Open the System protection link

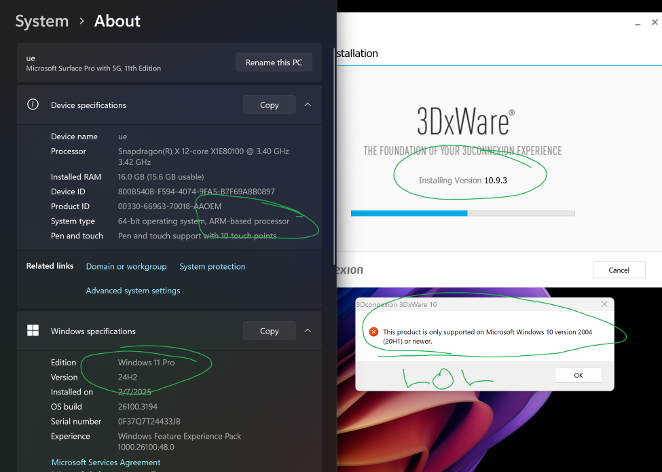point(213,266)
